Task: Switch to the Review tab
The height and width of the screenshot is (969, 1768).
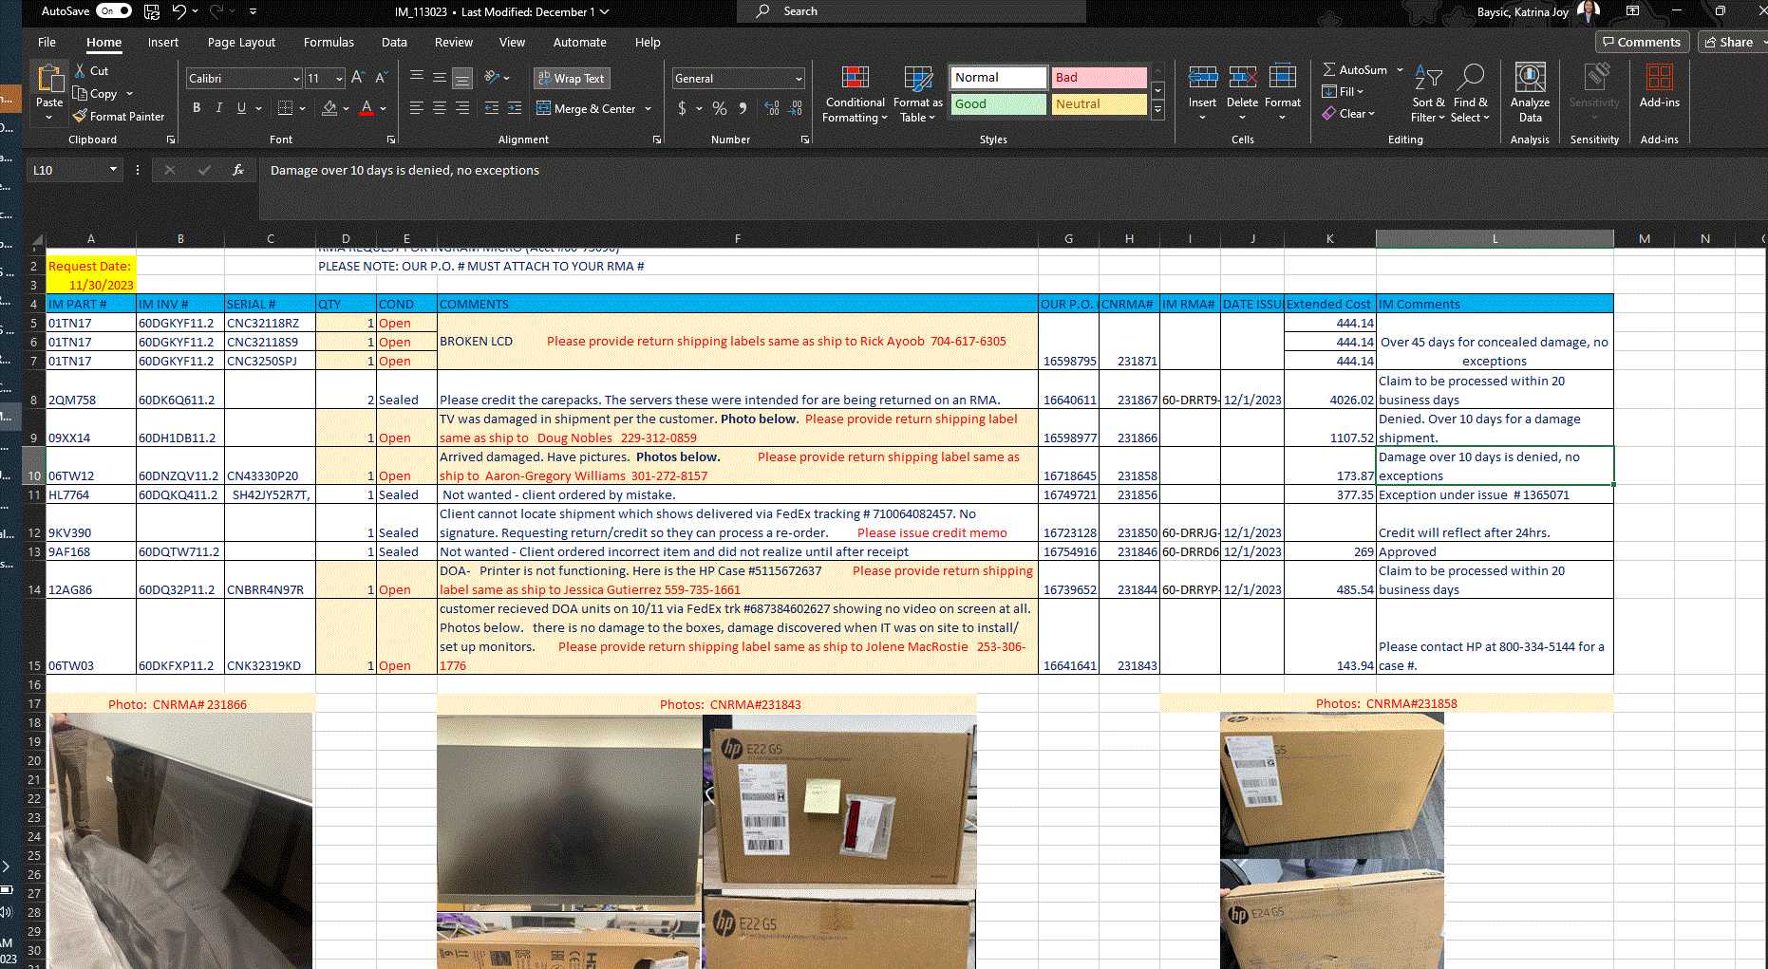Action: coord(454,43)
